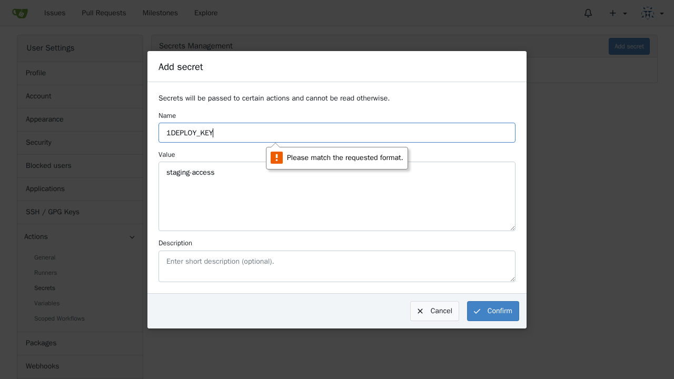Click the Secrets Management heading
The image size is (674, 379).
[x=196, y=46]
